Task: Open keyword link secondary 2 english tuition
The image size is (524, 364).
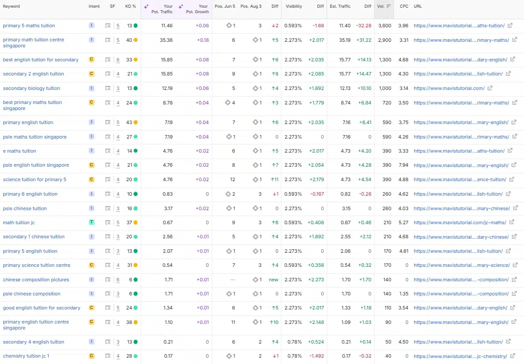Action: coord(33,74)
